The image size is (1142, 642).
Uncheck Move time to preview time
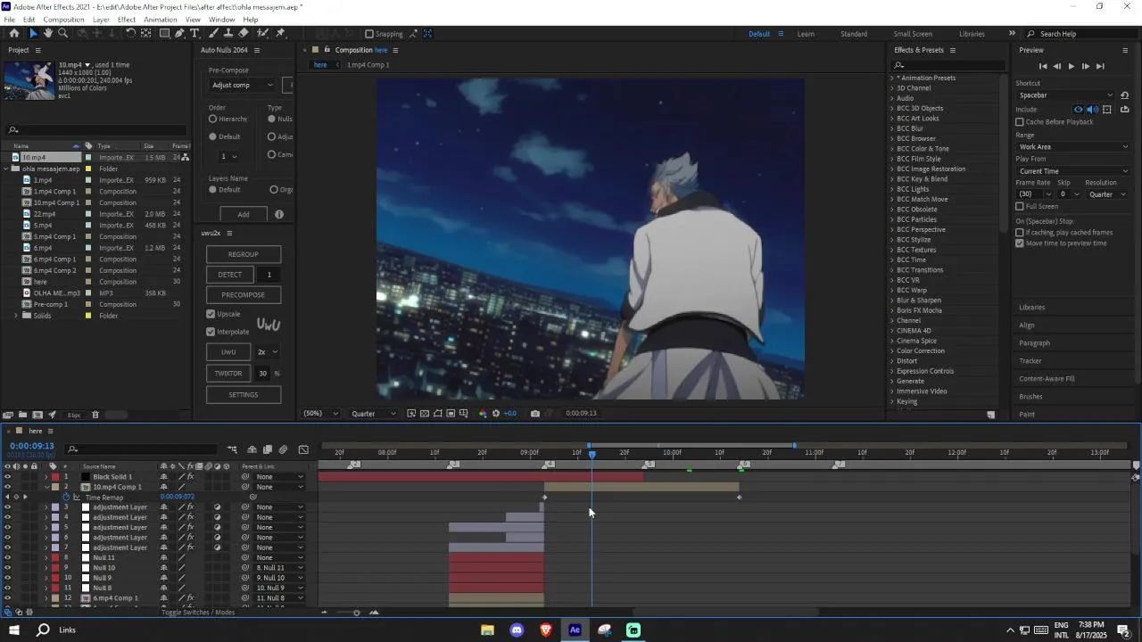tap(1020, 243)
